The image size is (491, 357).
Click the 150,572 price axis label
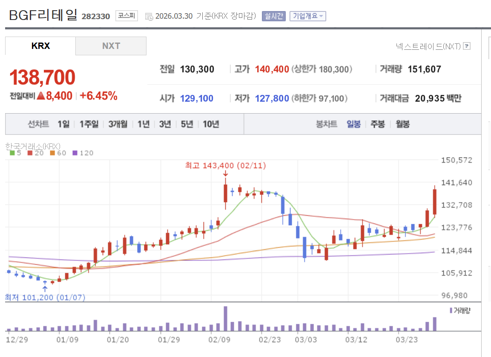[457, 160]
